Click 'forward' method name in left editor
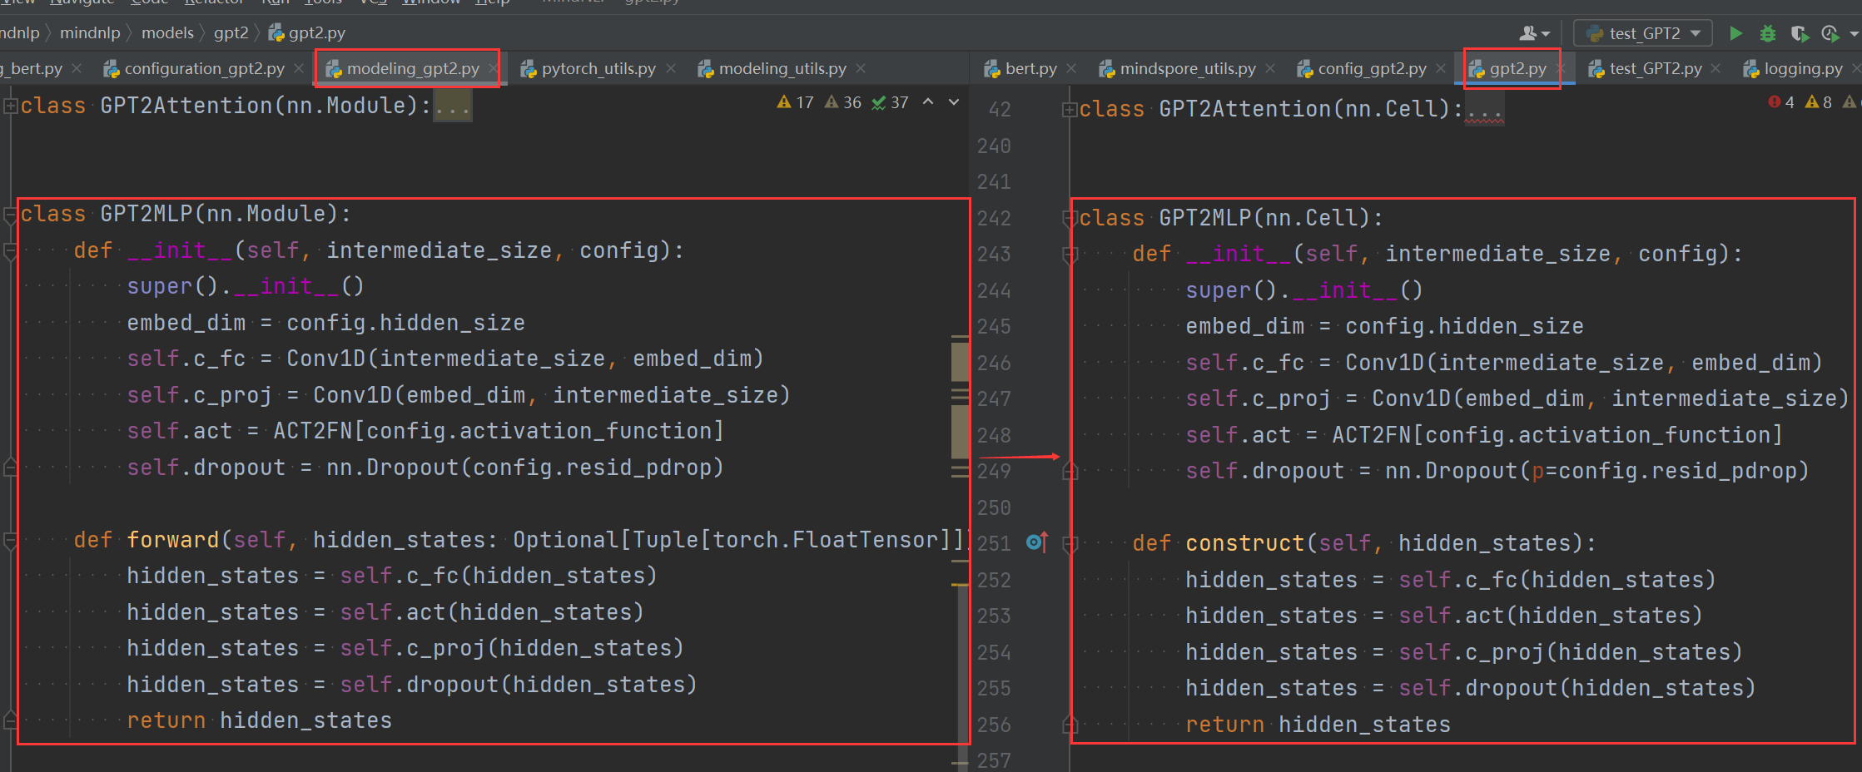This screenshot has width=1862, height=772. coord(173,540)
